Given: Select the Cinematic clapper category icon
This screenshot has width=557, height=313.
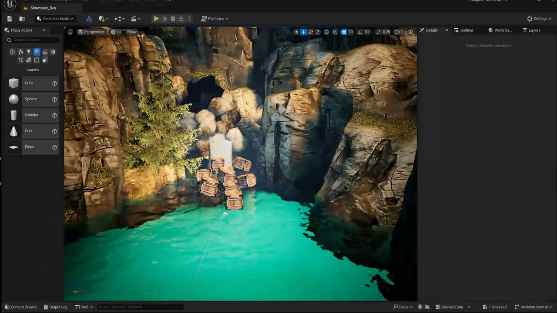Looking at the screenshot, I should 45,52.
